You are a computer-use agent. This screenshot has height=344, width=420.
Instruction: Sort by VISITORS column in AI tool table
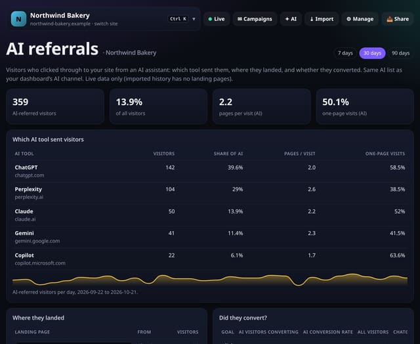point(164,154)
